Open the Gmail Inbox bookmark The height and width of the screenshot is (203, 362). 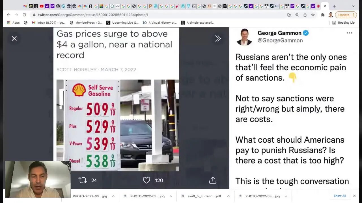48,23
